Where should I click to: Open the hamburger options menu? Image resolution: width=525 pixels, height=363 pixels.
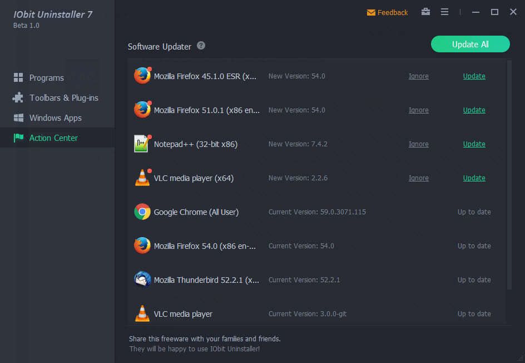click(x=444, y=12)
